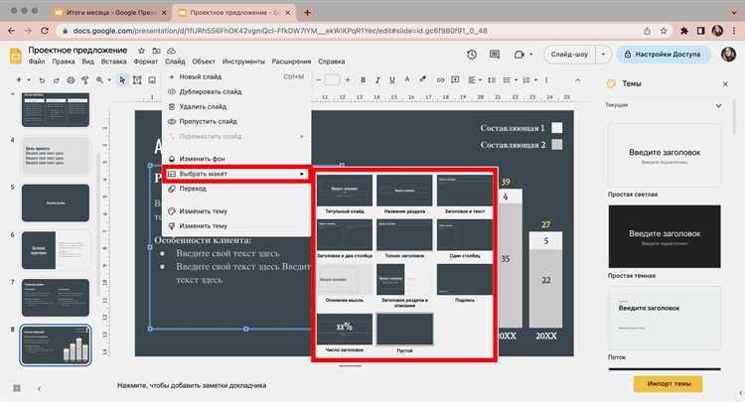Star the presentation title
Image resolution: width=745 pixels, height=402 pixels.
pyautogui.click(x=141, y=51)
